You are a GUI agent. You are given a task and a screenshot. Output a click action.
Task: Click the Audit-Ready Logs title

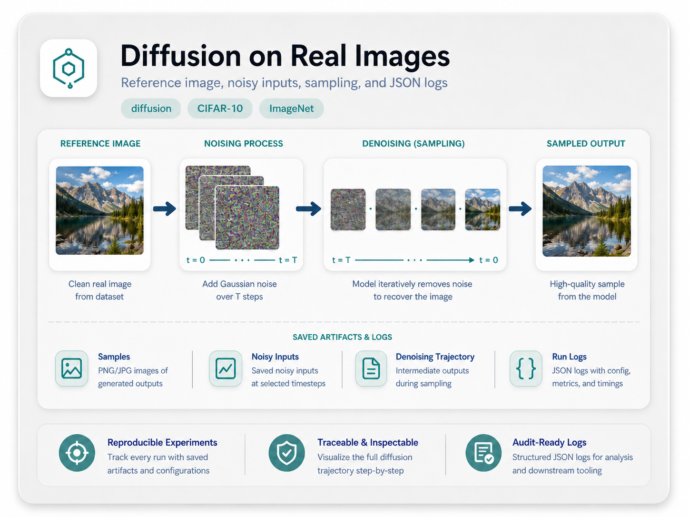click(549, 442)
